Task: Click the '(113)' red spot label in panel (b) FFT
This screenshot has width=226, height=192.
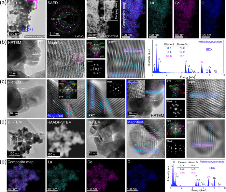Action: tap(89, 47)
